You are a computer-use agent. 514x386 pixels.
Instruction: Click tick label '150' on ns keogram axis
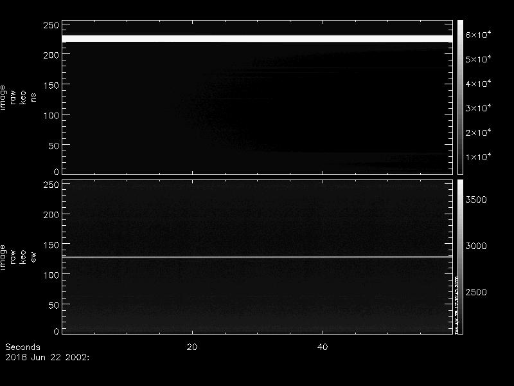point(51,86)
